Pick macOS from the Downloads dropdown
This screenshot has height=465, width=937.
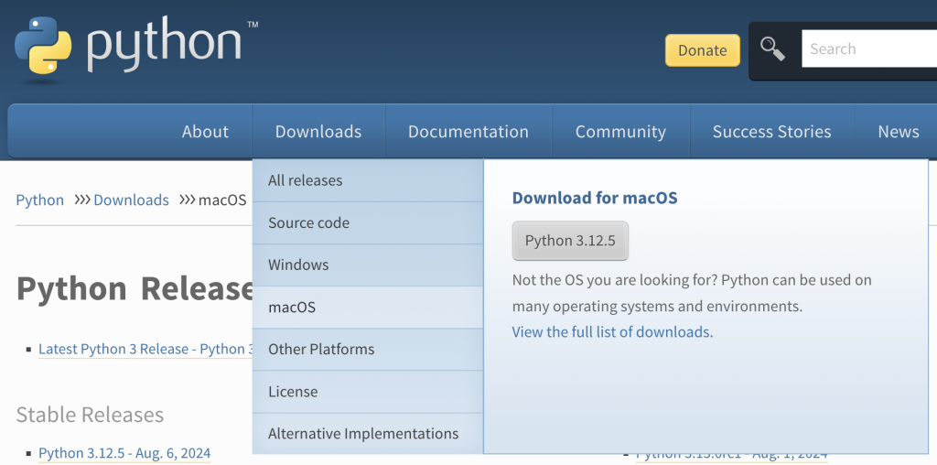tap(292, 307)
